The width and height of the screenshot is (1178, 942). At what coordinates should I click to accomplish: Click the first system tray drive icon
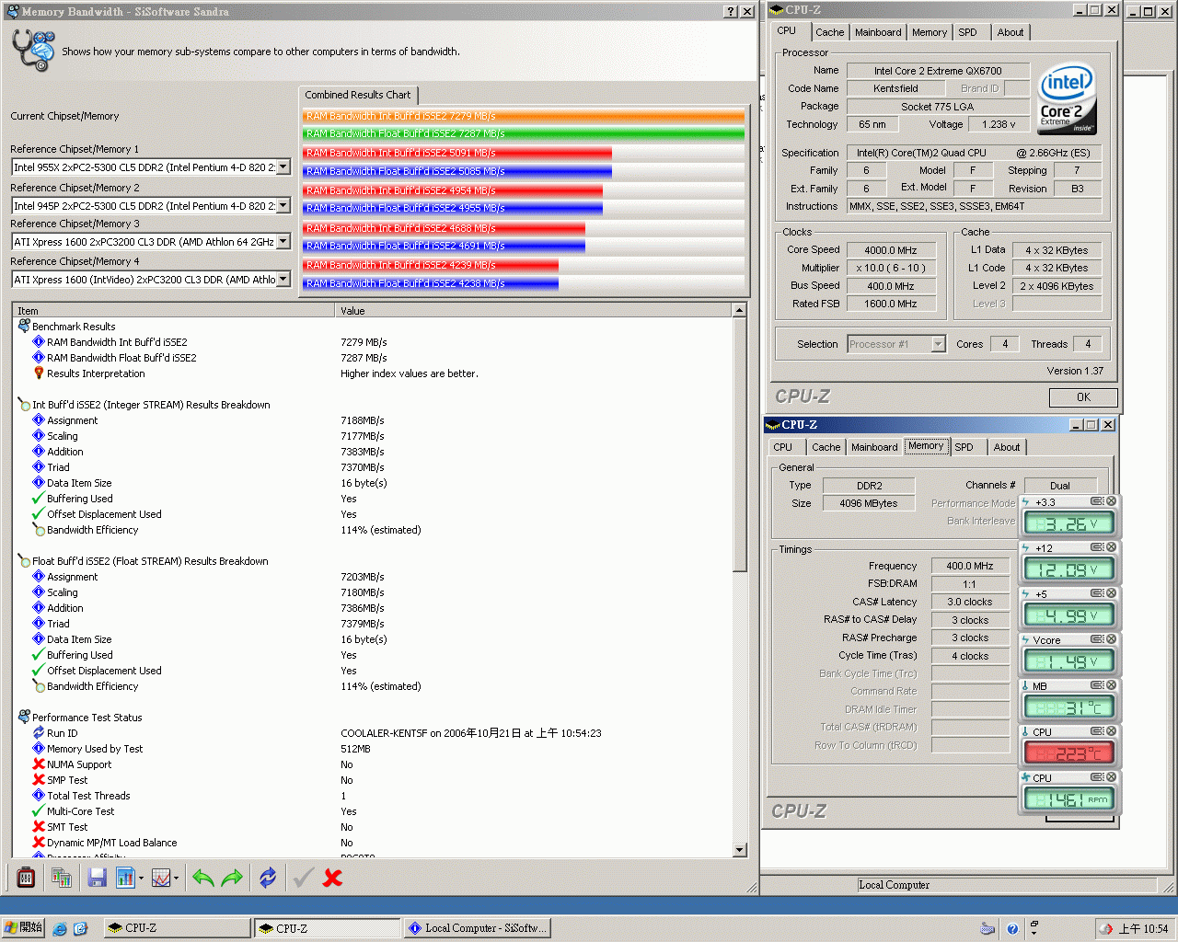[987, 929]
